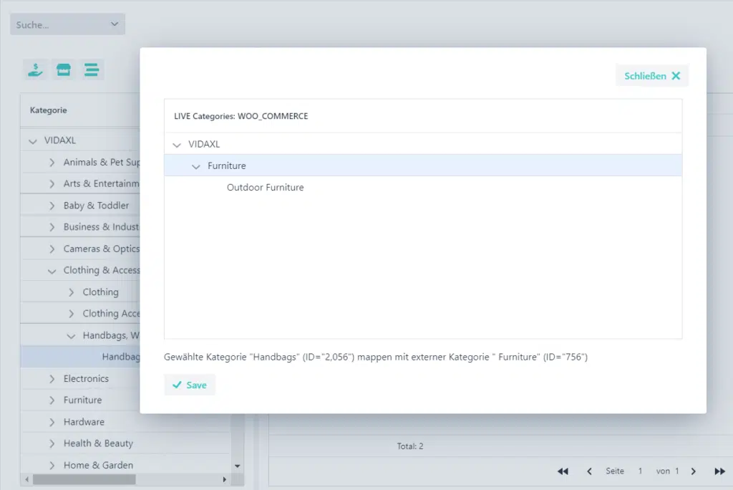Click the Save button with checkmark
Screen dimensions: 733x490
point(190,385)
